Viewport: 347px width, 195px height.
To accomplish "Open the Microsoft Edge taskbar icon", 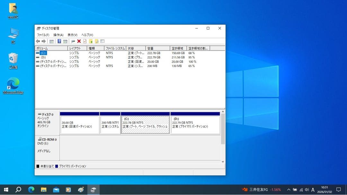I will pos(31,190).
